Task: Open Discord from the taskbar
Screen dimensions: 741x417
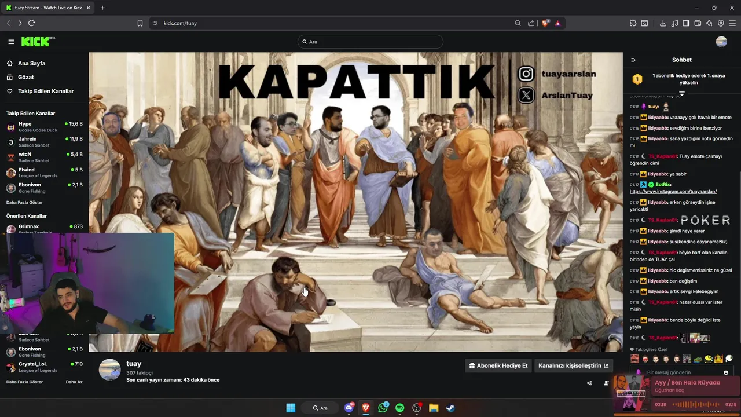Action: [x=349, y=408]
